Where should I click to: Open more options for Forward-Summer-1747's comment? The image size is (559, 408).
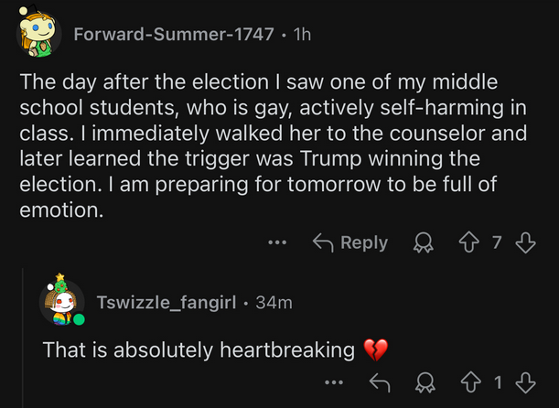point(278,243)
